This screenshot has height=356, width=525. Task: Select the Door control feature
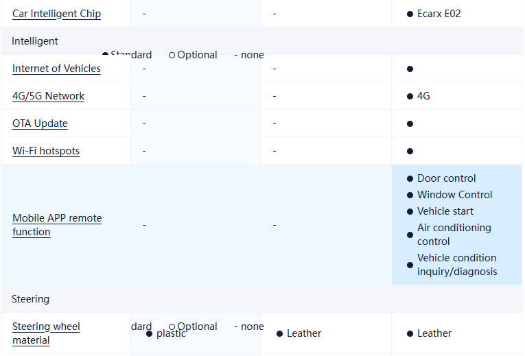(x=446, y=178)
